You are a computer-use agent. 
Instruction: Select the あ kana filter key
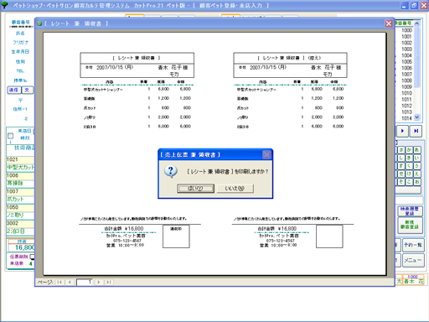[x=416, y=150]
